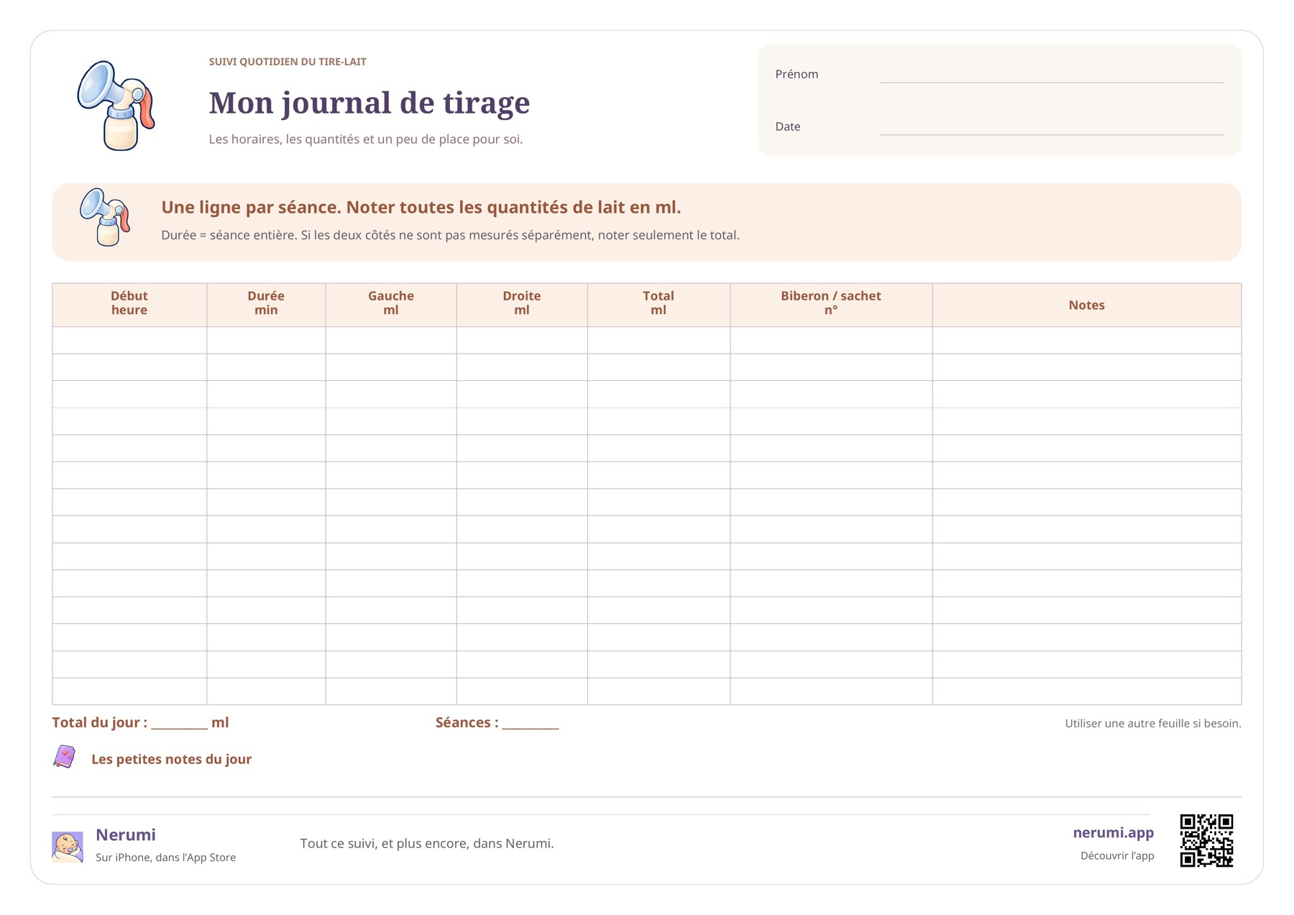Click the SUIVI QUOTIDIEN DU TIRE-LAIT heading

288,62
